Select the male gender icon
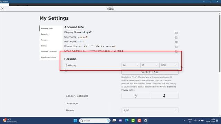Viewport: 221px width, 124px height. [x=136, y=96]
